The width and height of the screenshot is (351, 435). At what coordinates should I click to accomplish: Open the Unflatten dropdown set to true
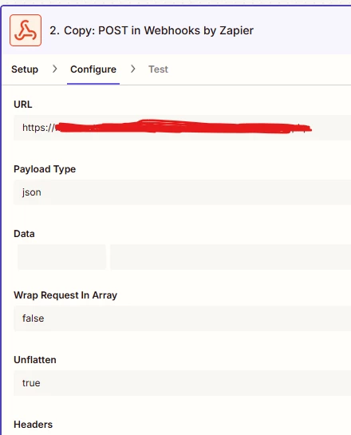coord(182,383)
